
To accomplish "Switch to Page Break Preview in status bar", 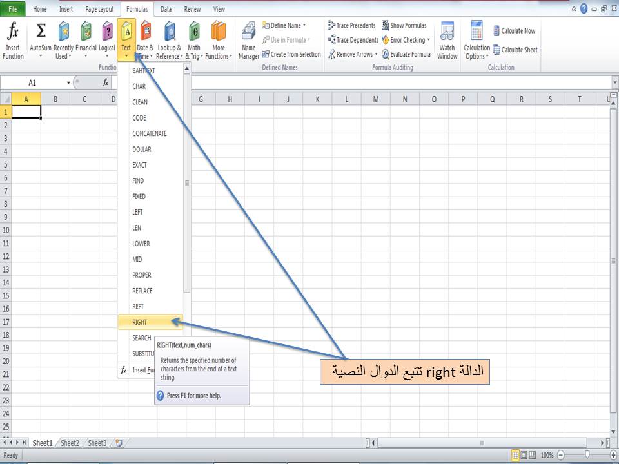I will coord(532,455).
